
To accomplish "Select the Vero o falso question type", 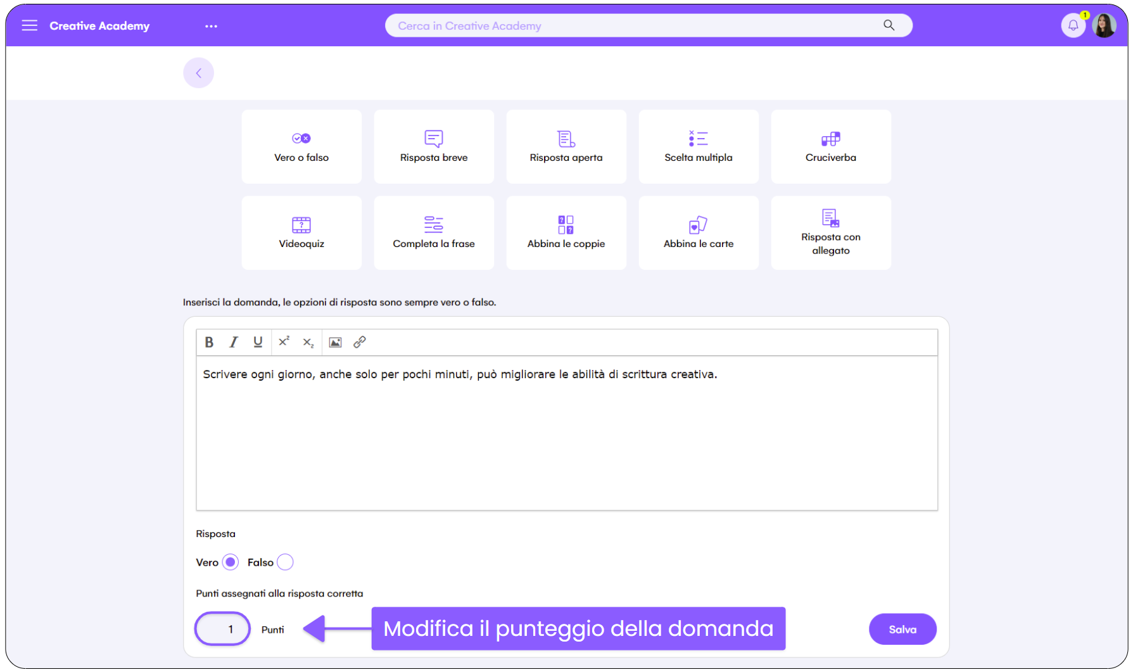I will [x=301, y=146].
